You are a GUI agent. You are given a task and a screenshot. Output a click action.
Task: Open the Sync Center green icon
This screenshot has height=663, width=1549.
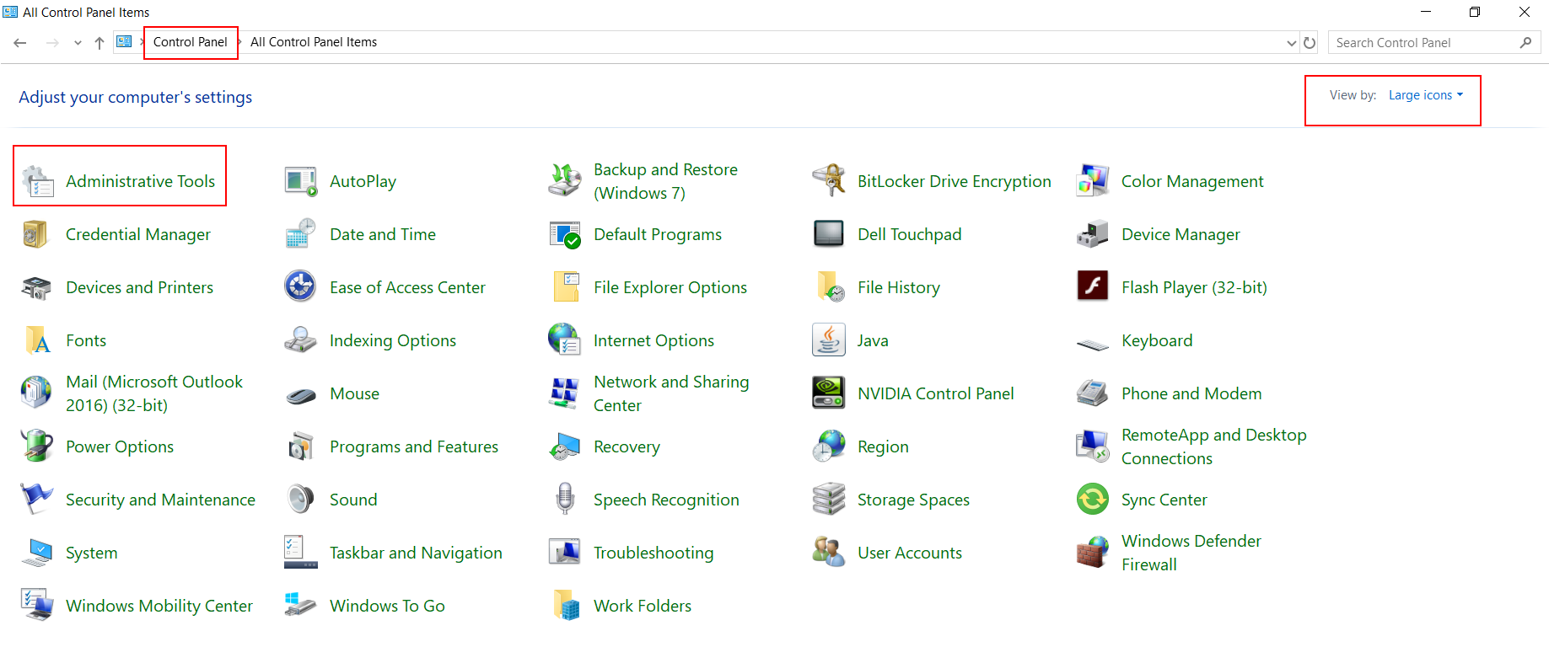pos(1093,500)
